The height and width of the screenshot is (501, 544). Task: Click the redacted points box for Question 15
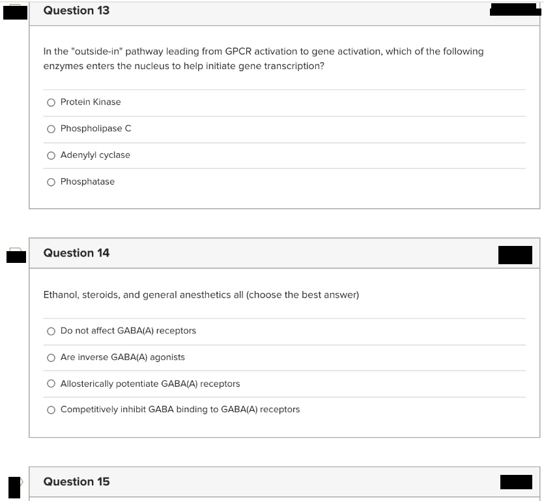pyautogui.click(x=516, y=482)
